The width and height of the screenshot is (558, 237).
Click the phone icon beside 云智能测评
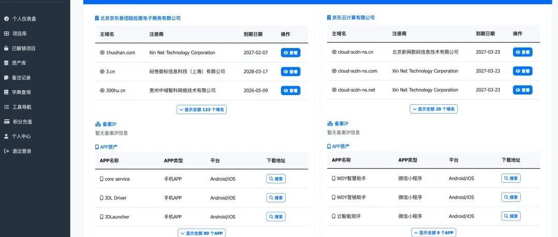point(333,216)
